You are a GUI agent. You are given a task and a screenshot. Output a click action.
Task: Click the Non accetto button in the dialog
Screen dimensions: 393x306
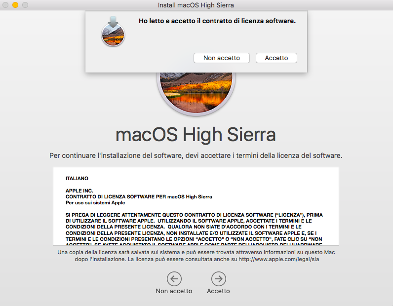point(222,58)
